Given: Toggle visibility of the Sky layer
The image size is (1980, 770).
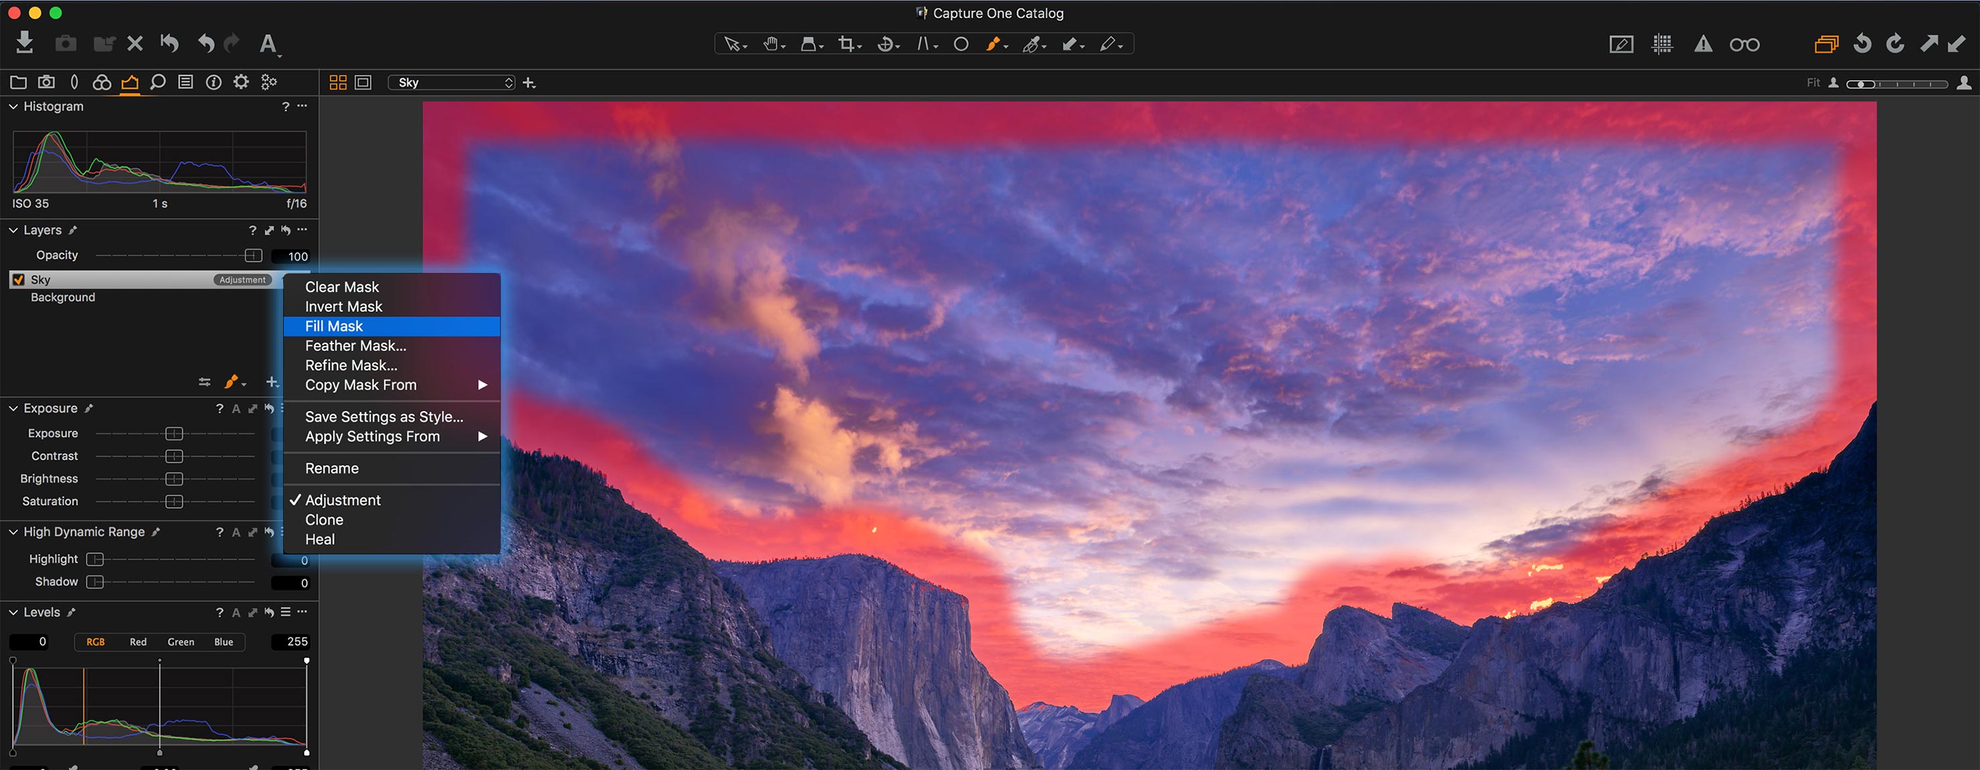Looking at the screenshot, I should pos(19,279).
